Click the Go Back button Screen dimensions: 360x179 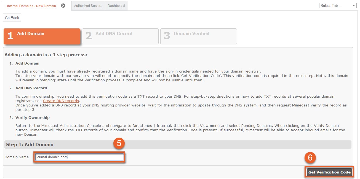[12, 17]
